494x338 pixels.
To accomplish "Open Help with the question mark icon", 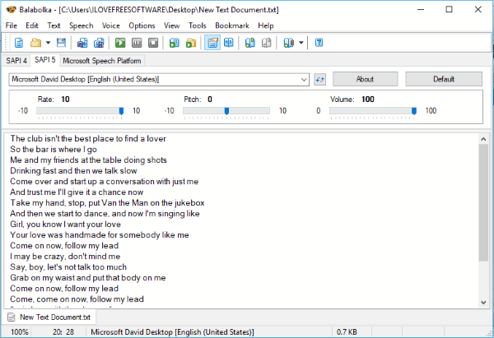I will point(319,43).
